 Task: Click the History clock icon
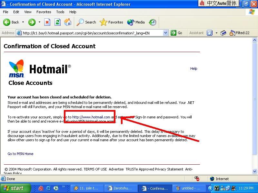tap(153, 22)
